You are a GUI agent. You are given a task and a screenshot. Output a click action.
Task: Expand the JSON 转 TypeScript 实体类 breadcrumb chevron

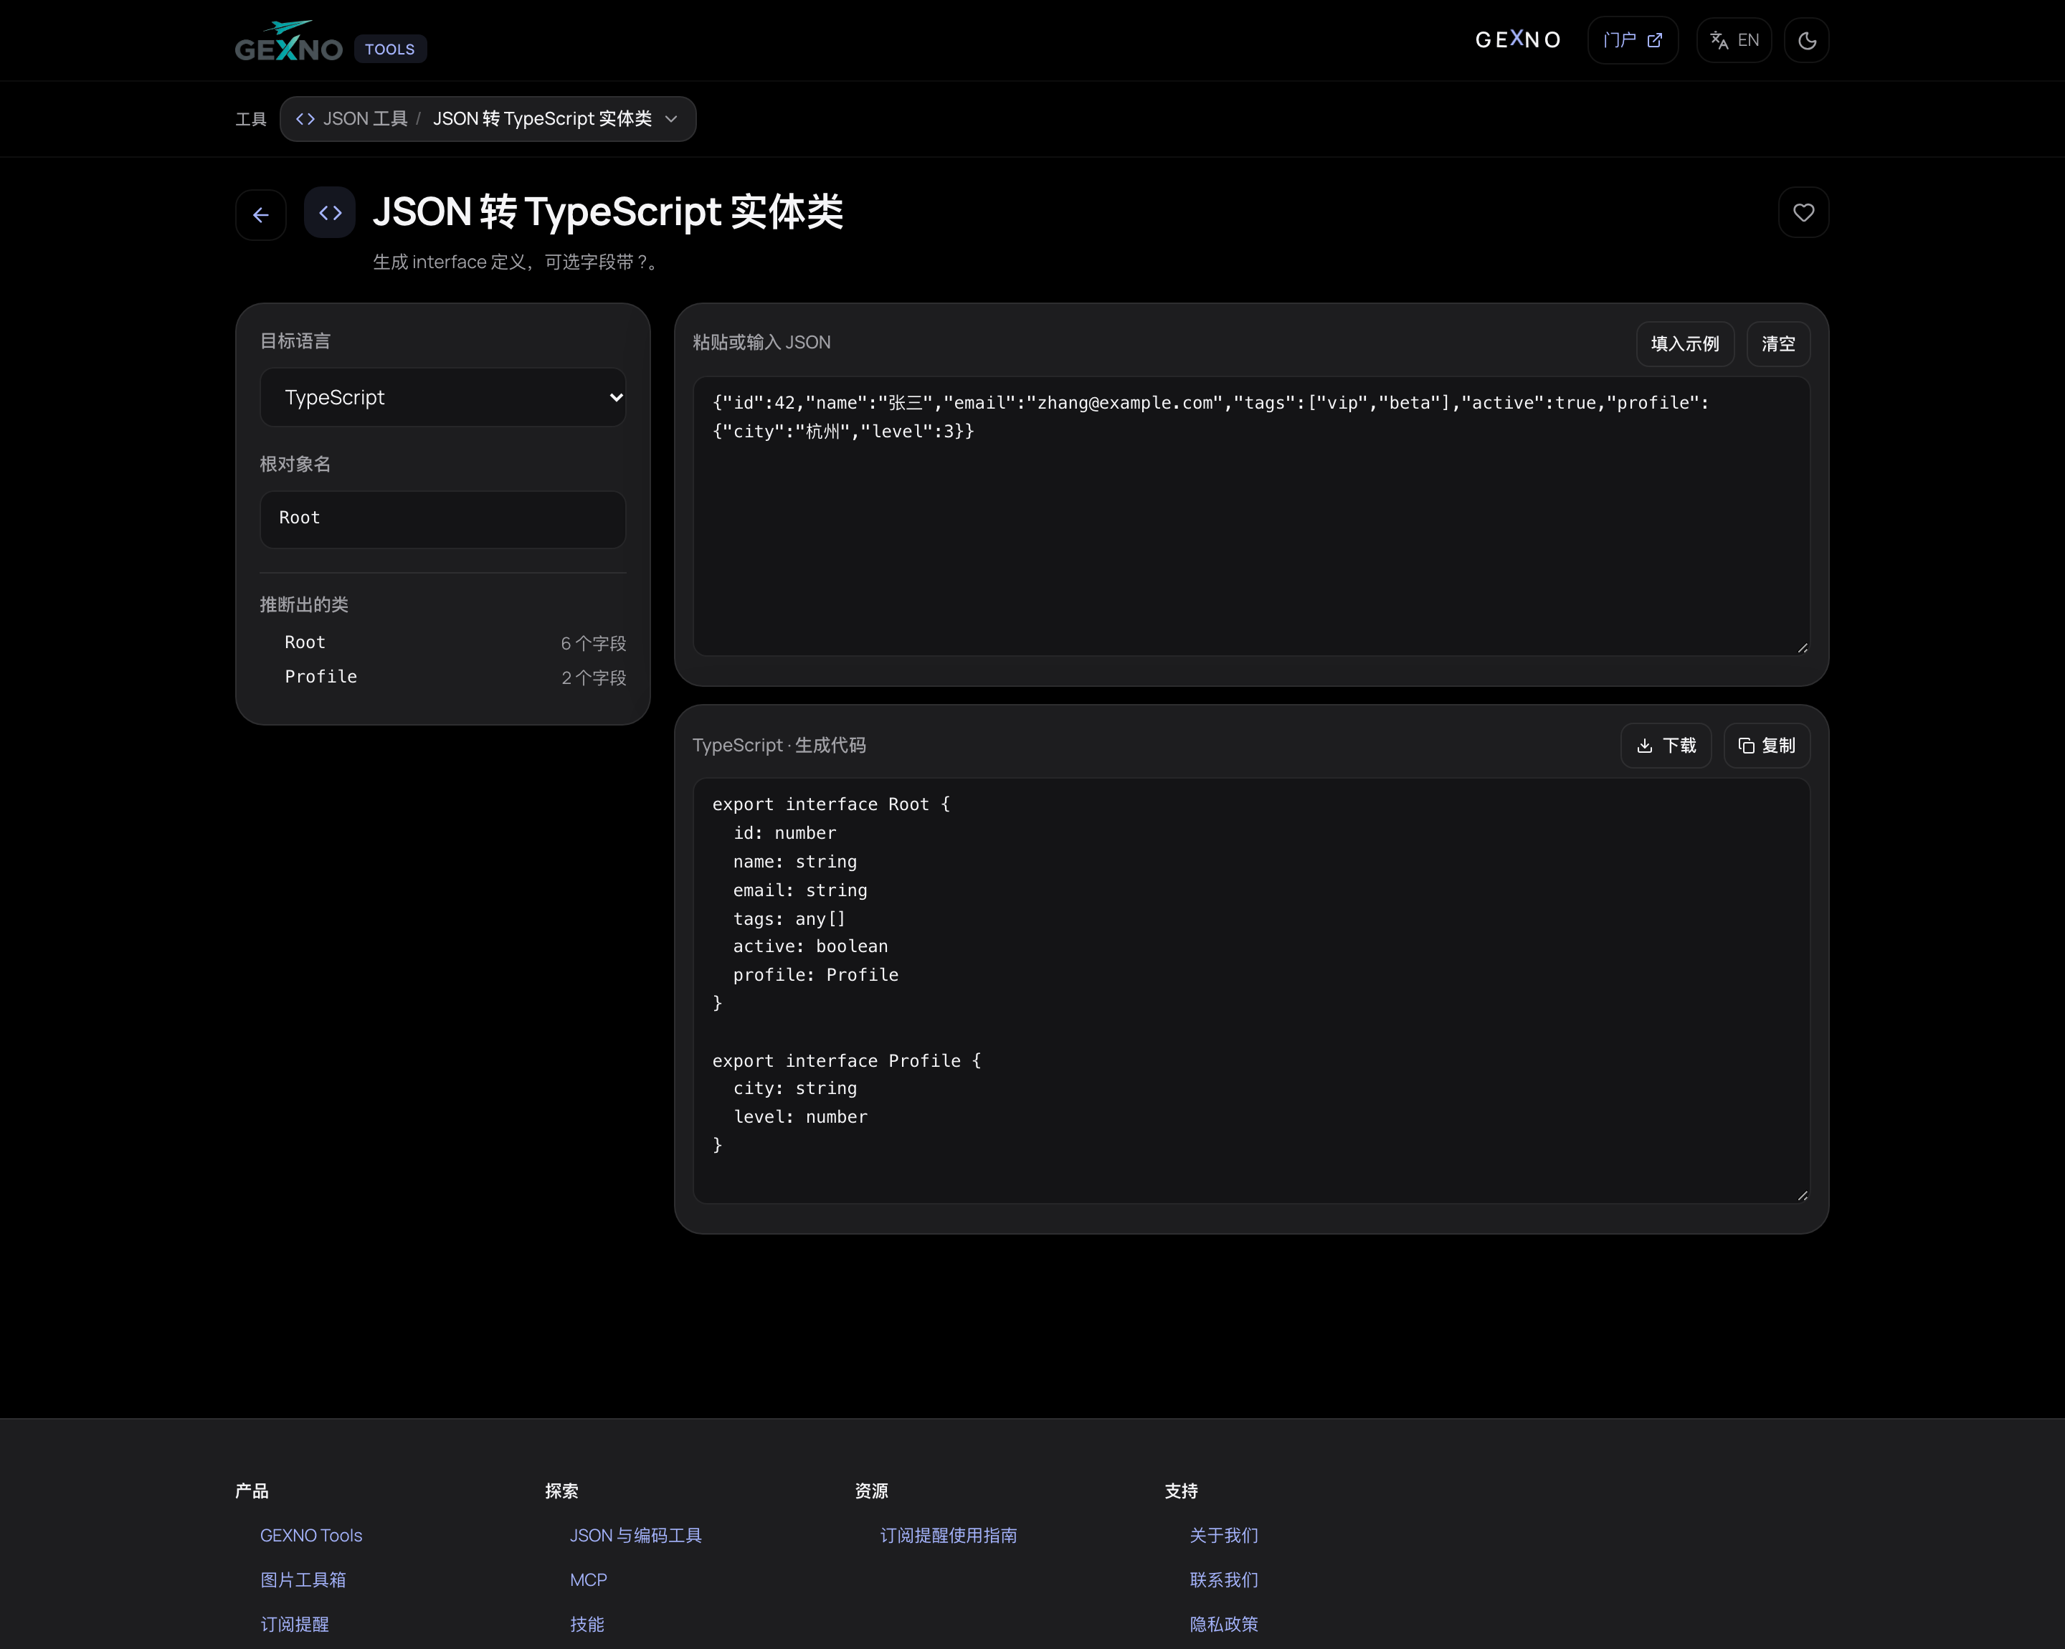[x=671, y=119]
